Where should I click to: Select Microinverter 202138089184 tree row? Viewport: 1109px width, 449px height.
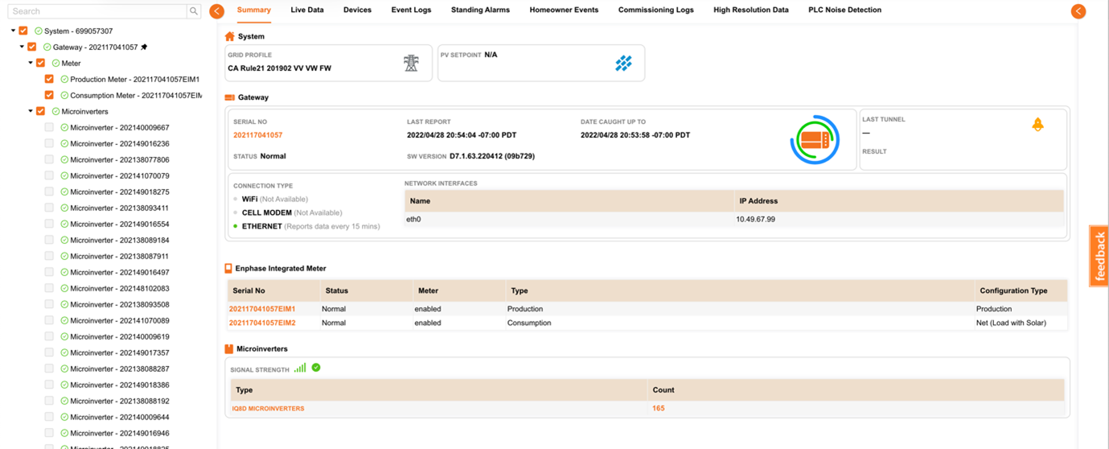tap(120, 241)
